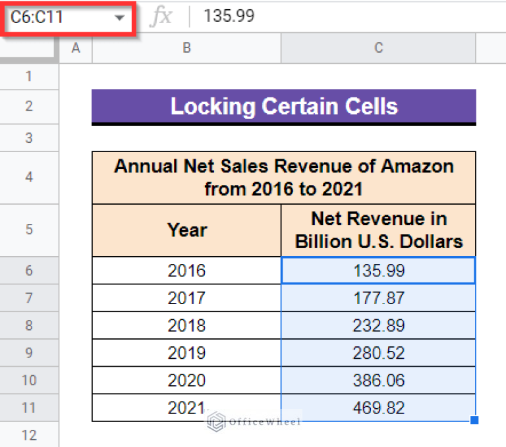Select row 11 header

30,408
